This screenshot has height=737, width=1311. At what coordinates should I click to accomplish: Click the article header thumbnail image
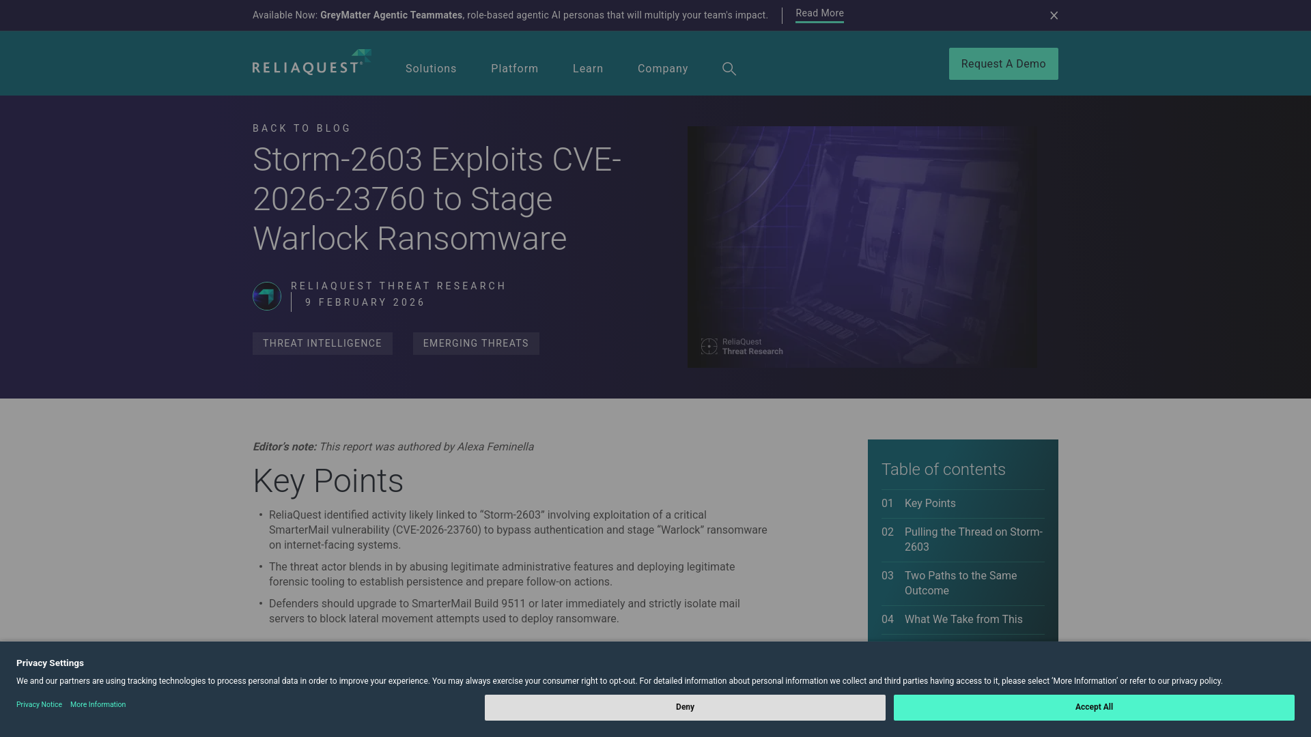[862, 246]
